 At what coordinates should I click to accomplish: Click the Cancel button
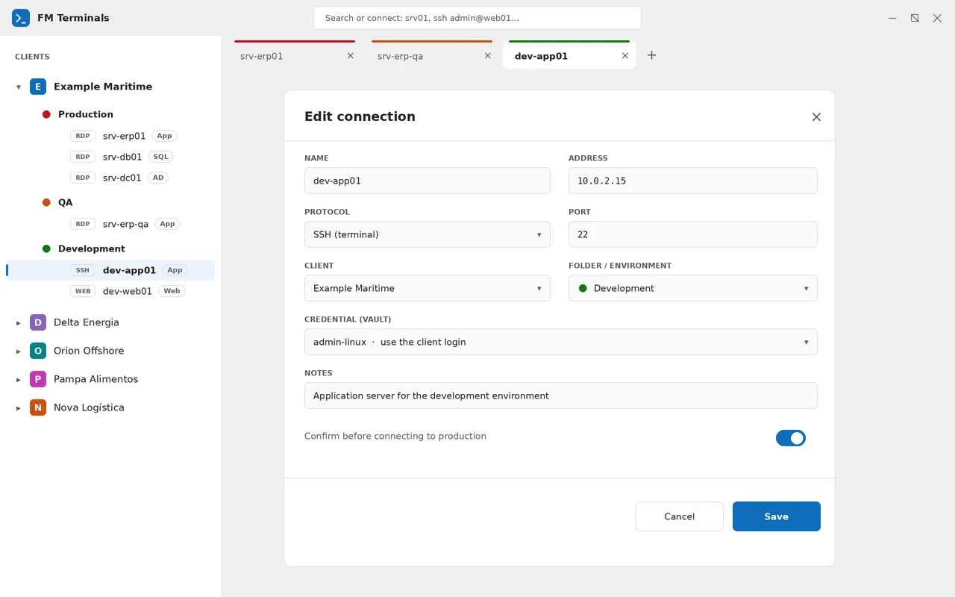(x=680, y=516)
